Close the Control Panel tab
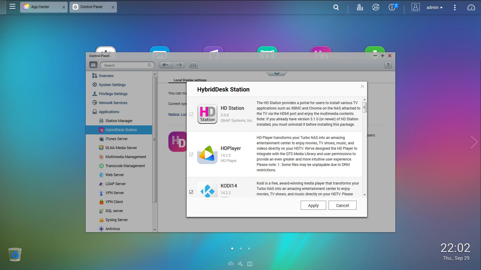The height and width of the screenshot is (270, 481). [x=113, y=7]
